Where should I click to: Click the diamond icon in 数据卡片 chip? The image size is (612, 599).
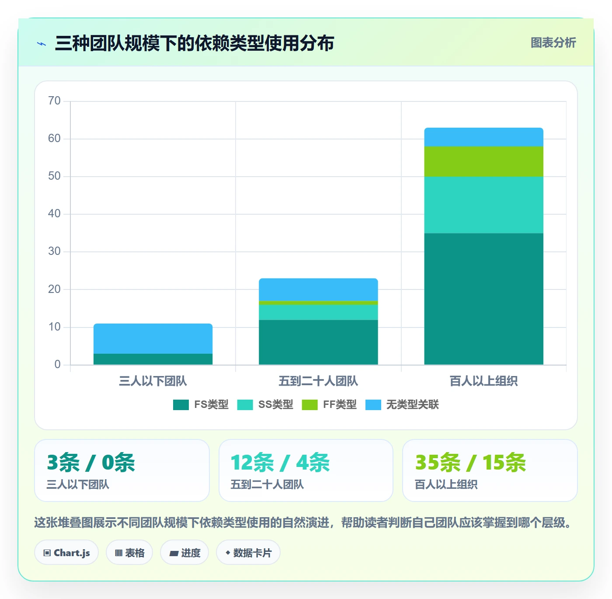[x=228, y=553]
